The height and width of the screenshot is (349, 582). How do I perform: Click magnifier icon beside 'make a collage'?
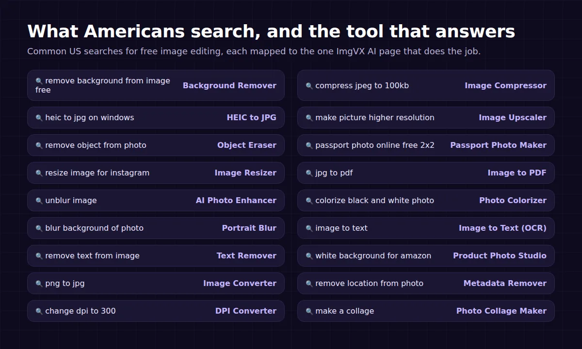tap(309, 311)
